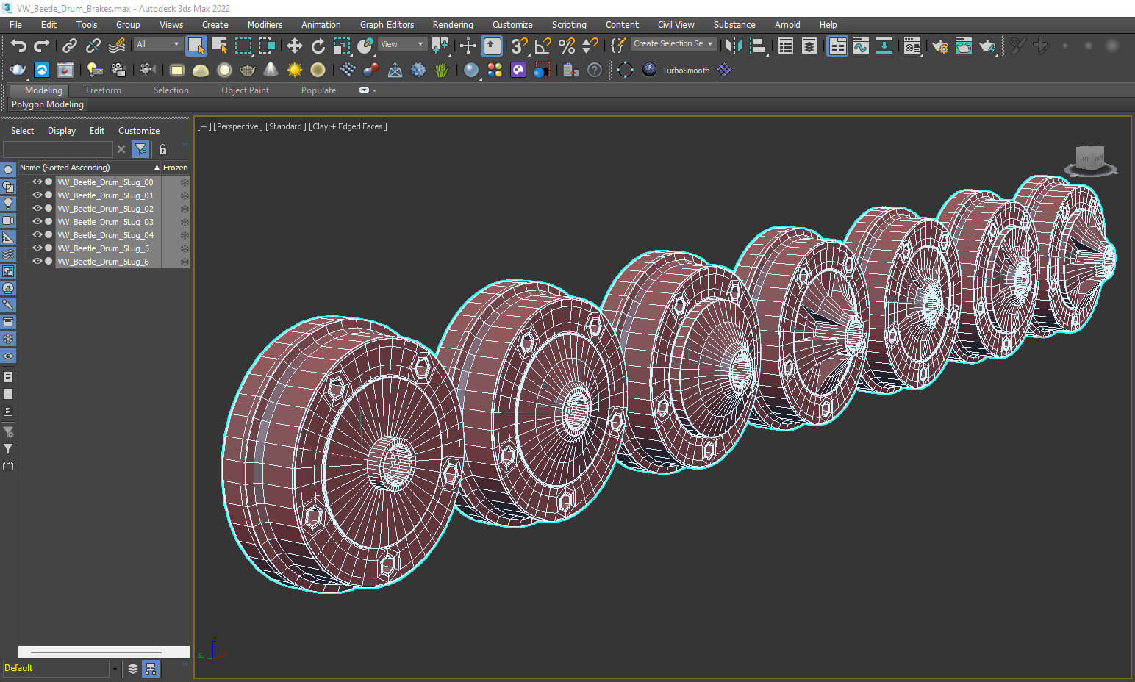
Task: Open the Polygon Modeling panel
Action: pyautogui.click(x=48, y=104)
